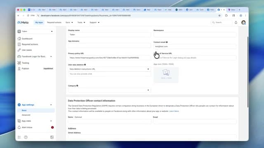Image resolution: width=264 pixels, height=148 pixels.
Task: Click the data deletion link field
Action: point(109,74)
